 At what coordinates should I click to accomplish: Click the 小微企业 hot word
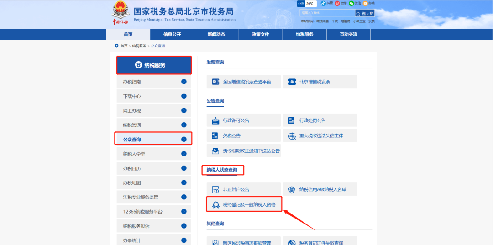pos(359,21)
